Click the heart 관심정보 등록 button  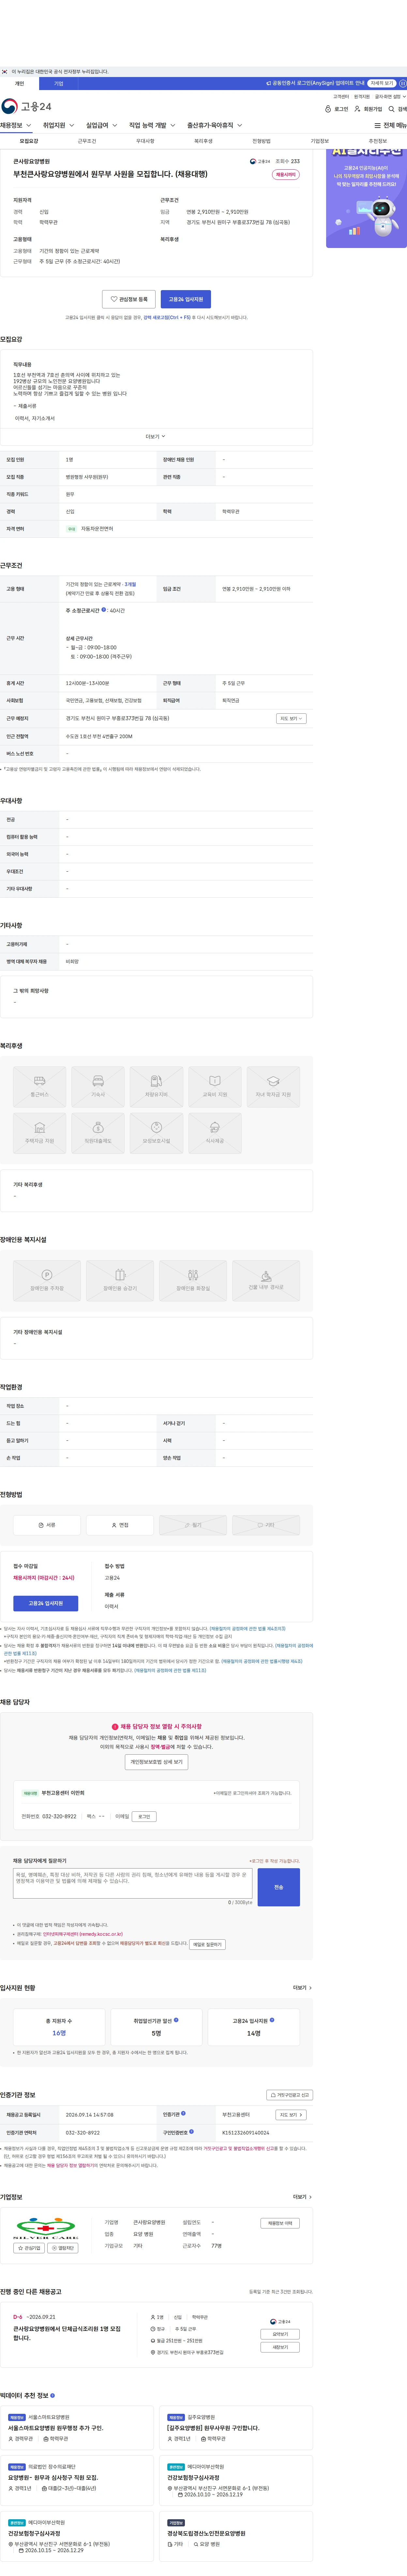(129, 299)
